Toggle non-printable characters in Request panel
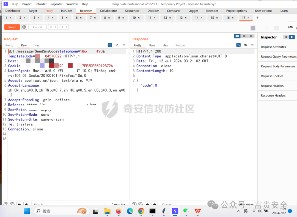The width and height of the screenshot is (297, 217). click(x=117, y=45)
